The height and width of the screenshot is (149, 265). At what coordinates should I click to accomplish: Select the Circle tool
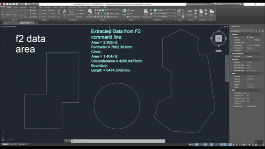tap(15, 12)
